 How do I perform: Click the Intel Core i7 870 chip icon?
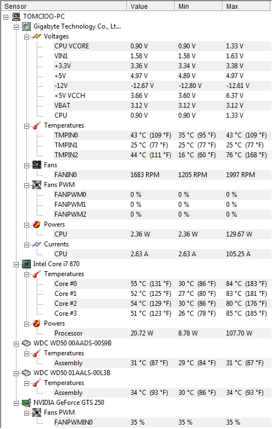(x=26, y=264)
